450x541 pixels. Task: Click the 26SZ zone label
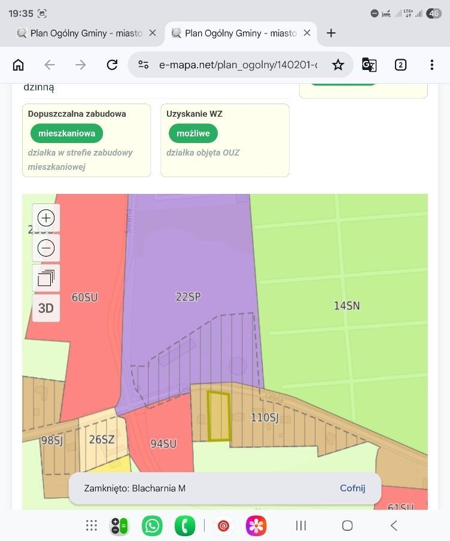click(102, 439)
